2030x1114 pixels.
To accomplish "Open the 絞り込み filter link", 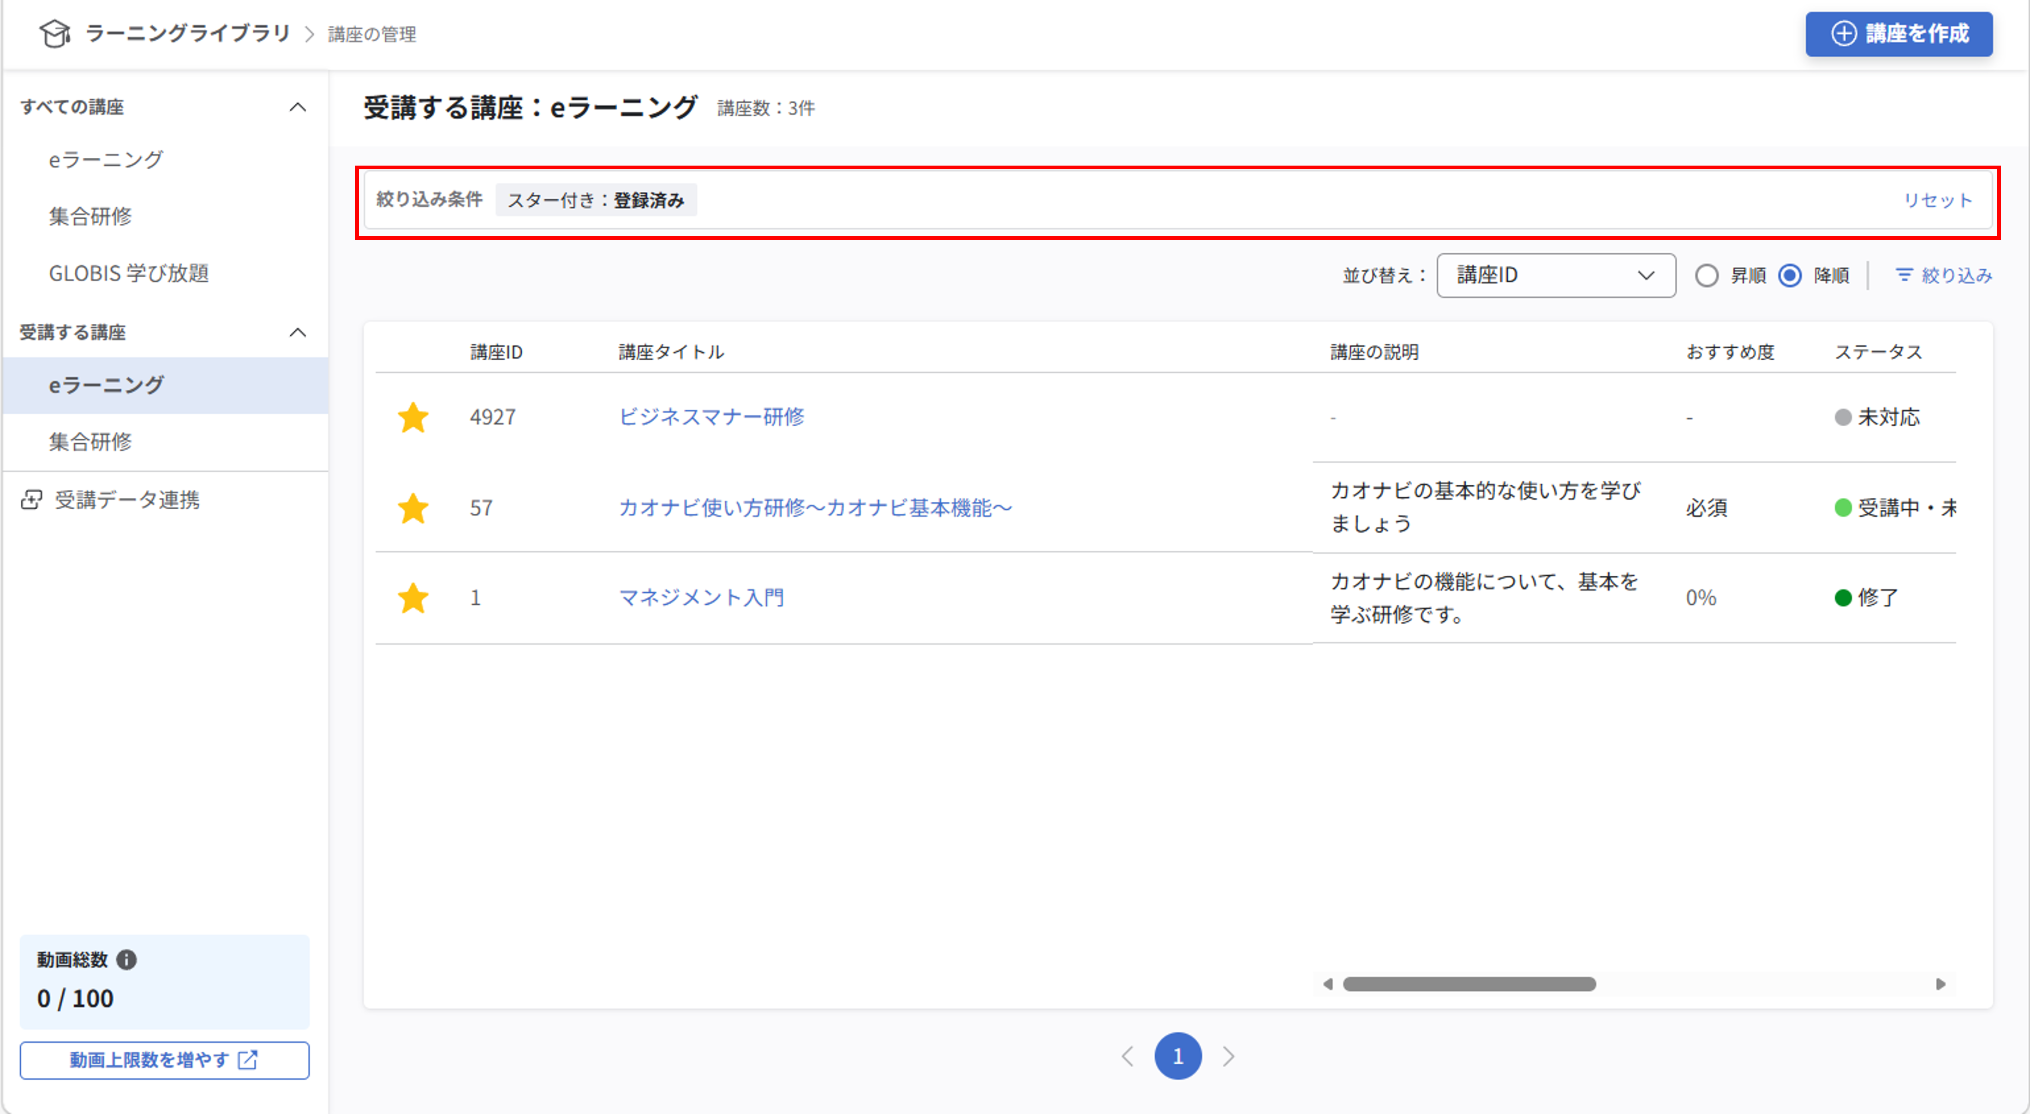I will 1943,275.
